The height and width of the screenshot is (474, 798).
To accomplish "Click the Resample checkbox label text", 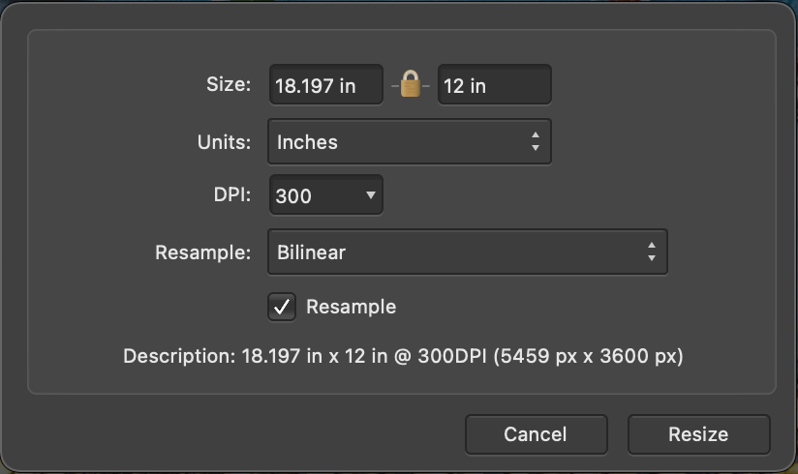I will pyautogui.click(x=352, y=308).
